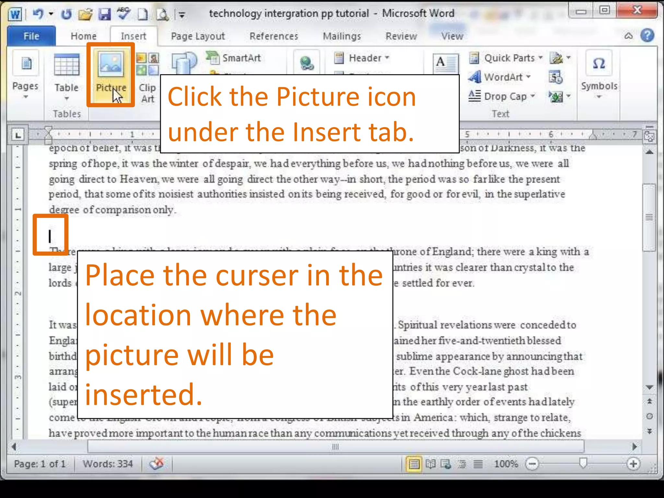Click the zoom in plus button
The width and height of the screenshot is (664, 498).
tap(633, 464)
